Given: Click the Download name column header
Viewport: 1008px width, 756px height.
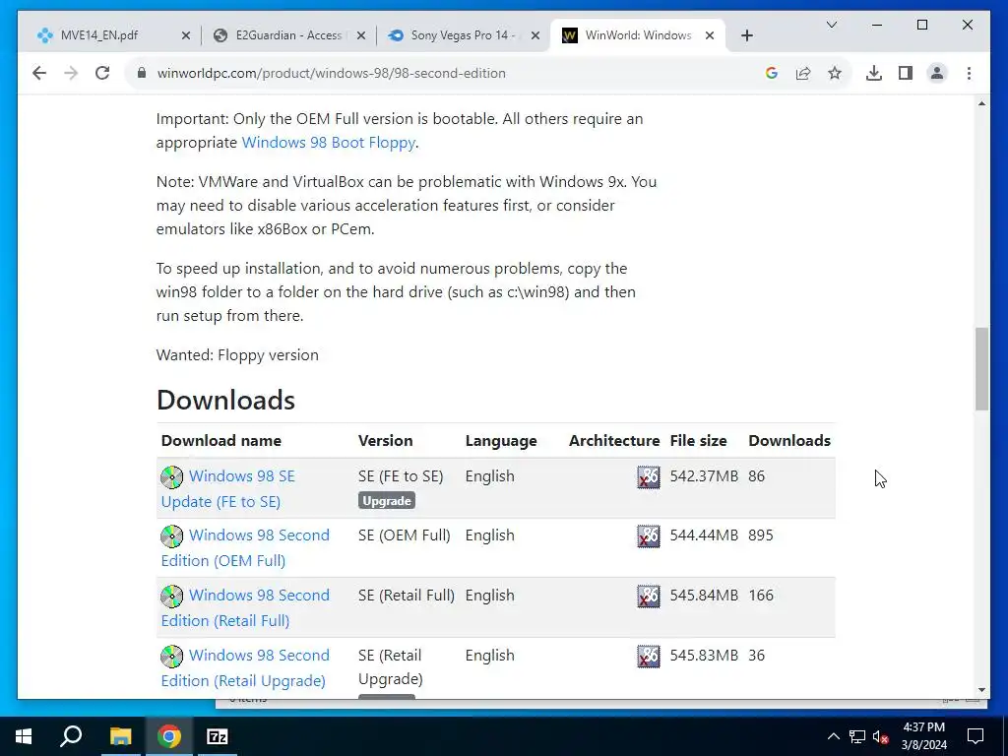Looking at the screenshot, I should 221,441.
